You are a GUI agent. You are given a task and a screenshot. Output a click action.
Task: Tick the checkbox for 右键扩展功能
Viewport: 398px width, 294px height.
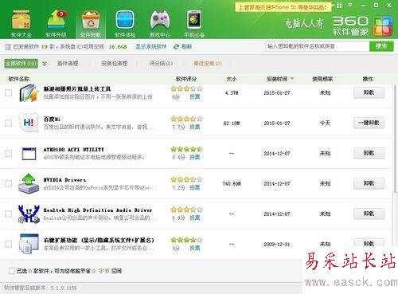coord(9,244)
